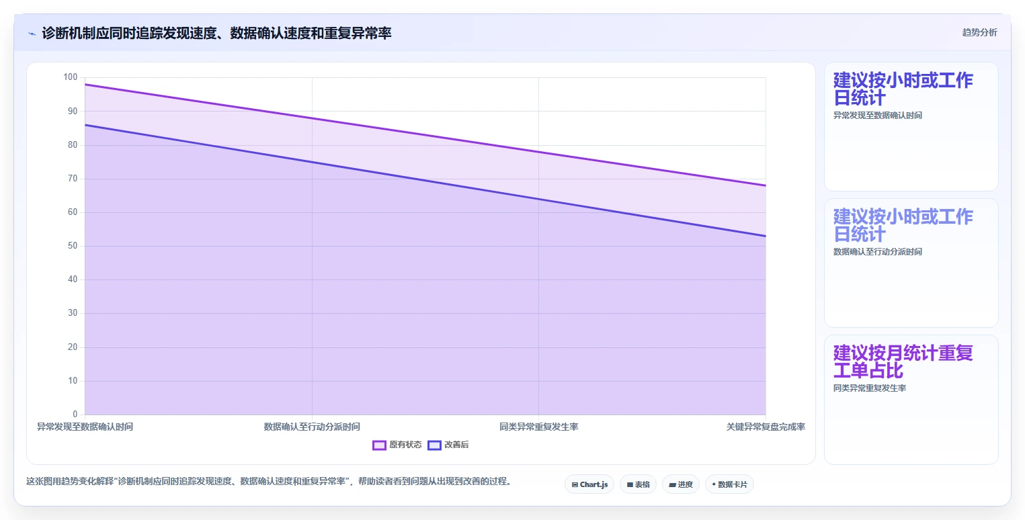The height and width of the screenshot is (520, 1025).
Task: Click the blue 改善后 legend swatch
Action: point(434,445)
